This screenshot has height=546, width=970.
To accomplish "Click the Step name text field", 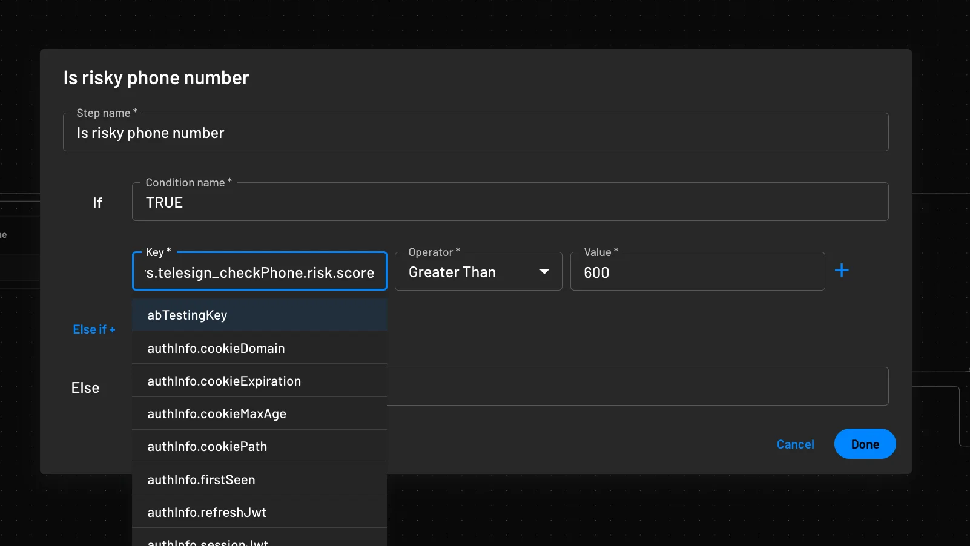I will coord(475,132).
